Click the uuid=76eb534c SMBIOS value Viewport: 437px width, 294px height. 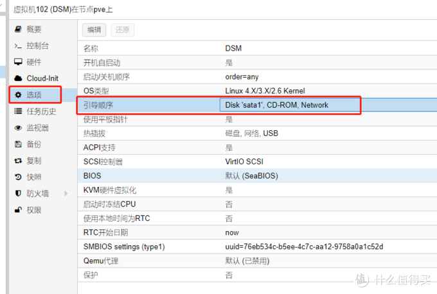click(304, 246)
